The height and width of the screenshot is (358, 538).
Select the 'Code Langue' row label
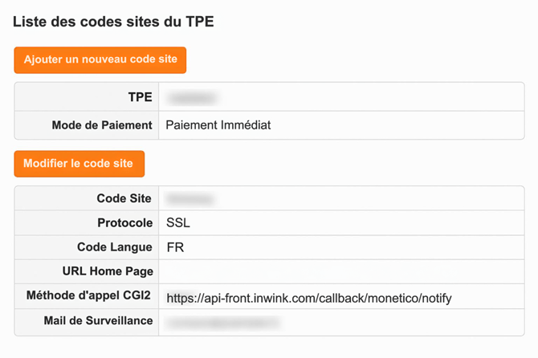(115, 247)
